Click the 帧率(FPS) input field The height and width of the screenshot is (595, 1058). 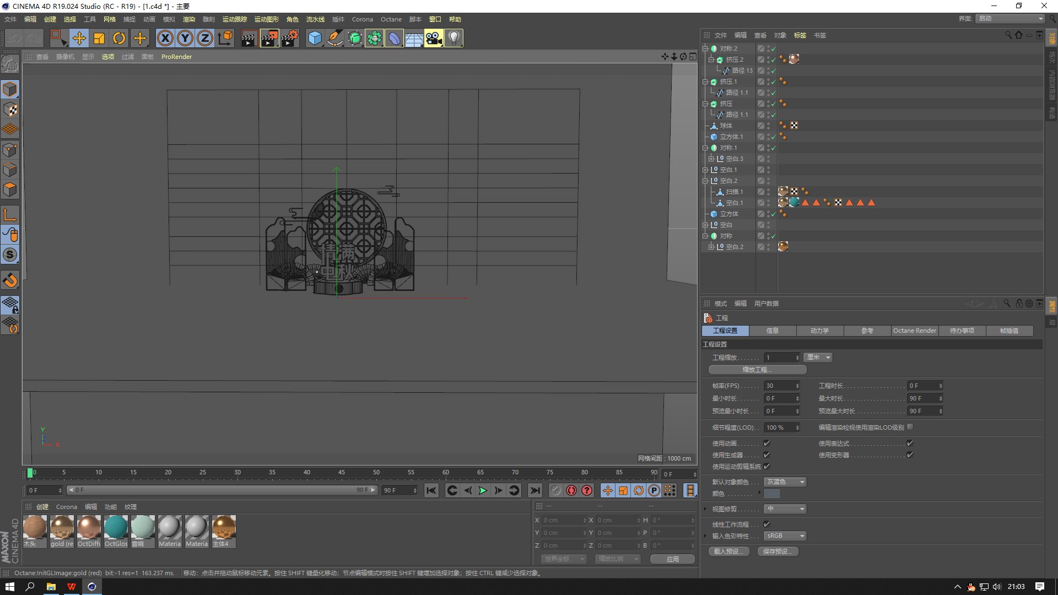(781, 386)
